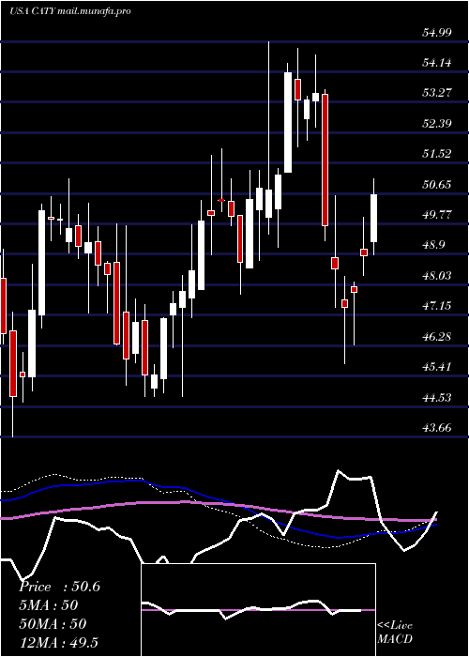Click the 'USA CATY mail.munafa.pro' chart title
This screenshot has height=657, width=469.
point(70,11)
